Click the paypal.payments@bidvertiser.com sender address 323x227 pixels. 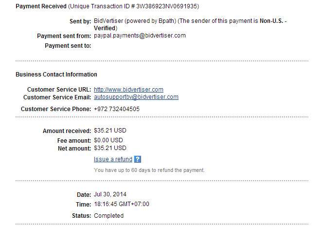(x=140, y=36)
